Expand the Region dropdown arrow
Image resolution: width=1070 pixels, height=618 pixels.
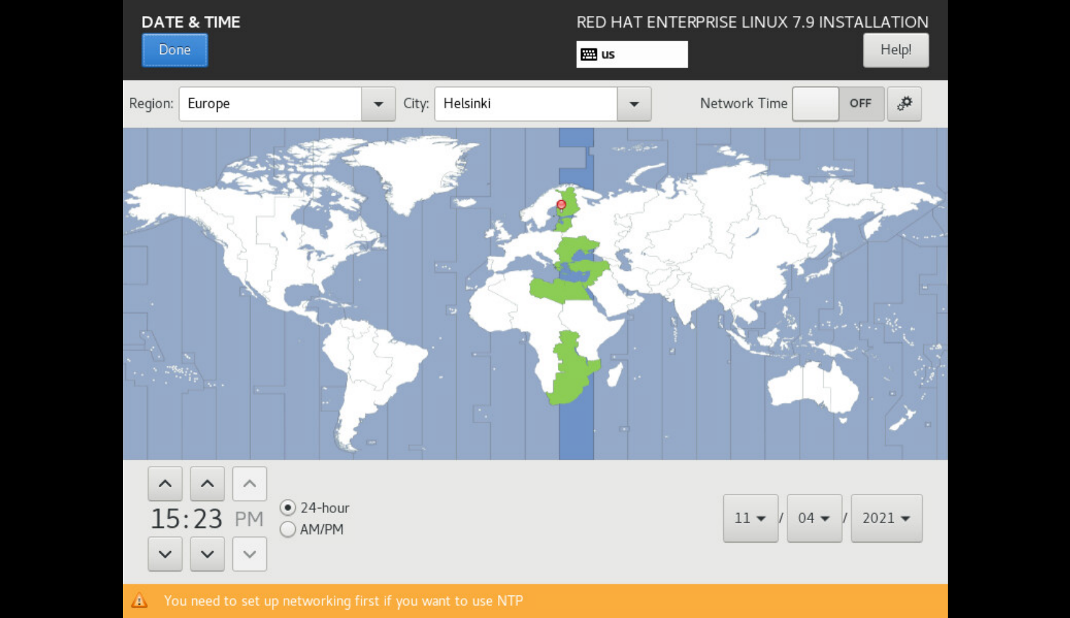pos(378,104)
